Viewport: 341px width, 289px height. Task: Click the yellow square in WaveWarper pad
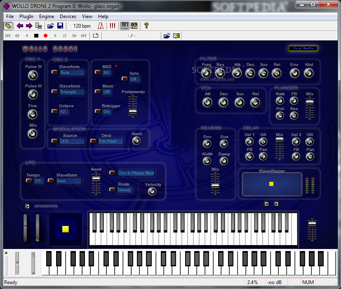click(271, 184)
